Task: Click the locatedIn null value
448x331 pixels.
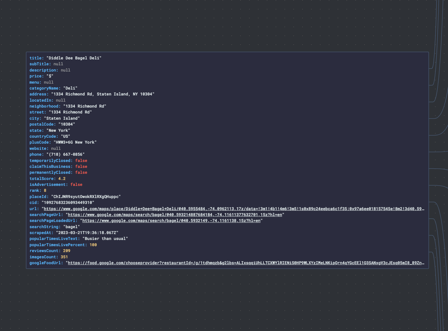Action: click(x=61, y=100)
